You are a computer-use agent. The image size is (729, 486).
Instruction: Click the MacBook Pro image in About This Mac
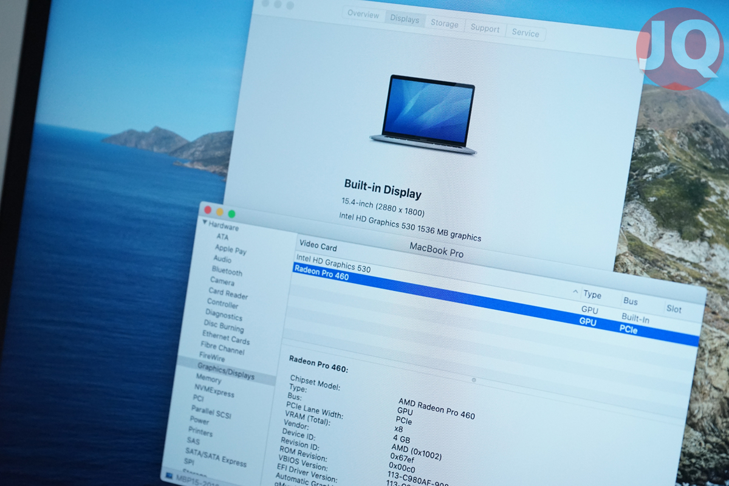423,115
